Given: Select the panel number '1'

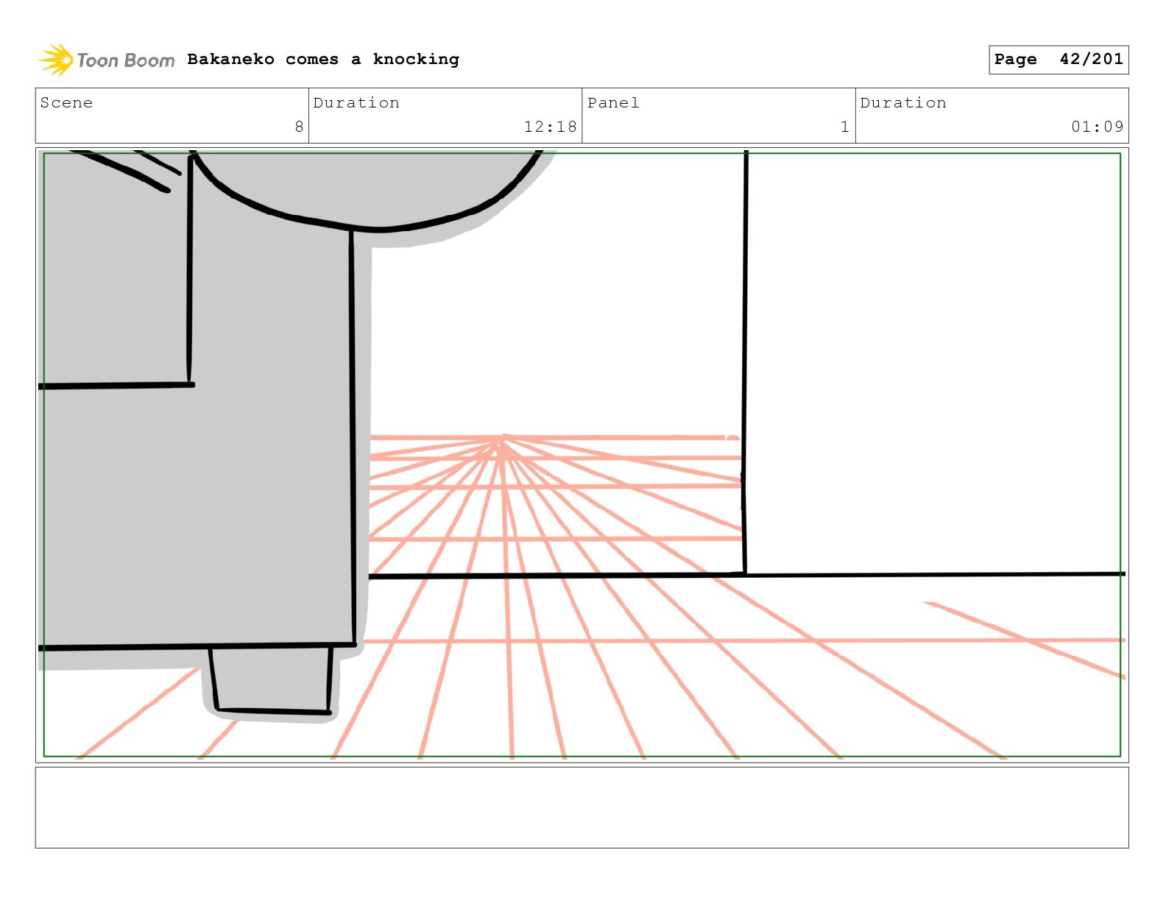Looking at the screenshot, I should coord(845,127).
